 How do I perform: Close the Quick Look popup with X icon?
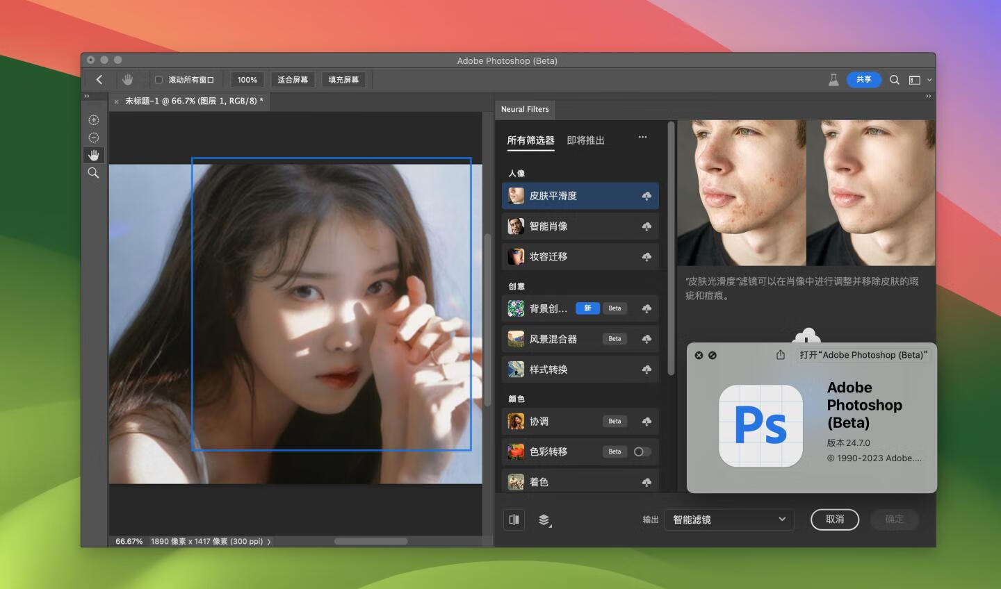(699, 355)
